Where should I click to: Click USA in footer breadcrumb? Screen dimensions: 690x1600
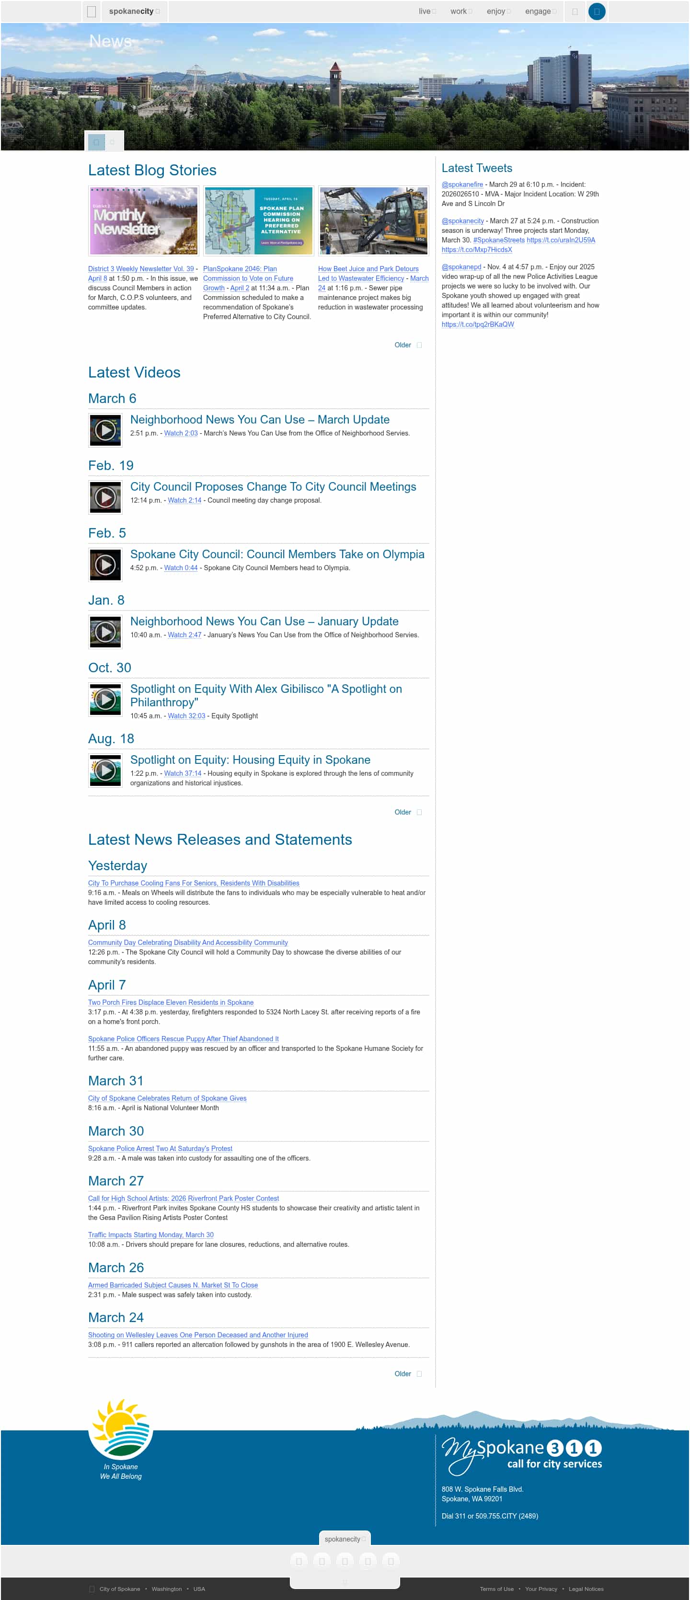point(199,1589)
